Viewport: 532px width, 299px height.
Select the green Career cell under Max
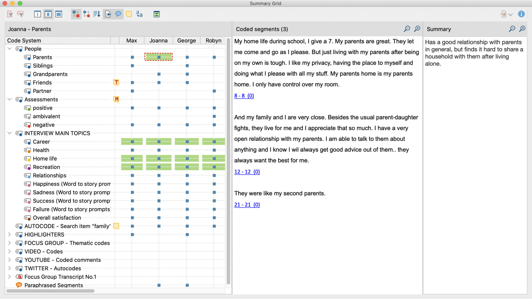132,142
